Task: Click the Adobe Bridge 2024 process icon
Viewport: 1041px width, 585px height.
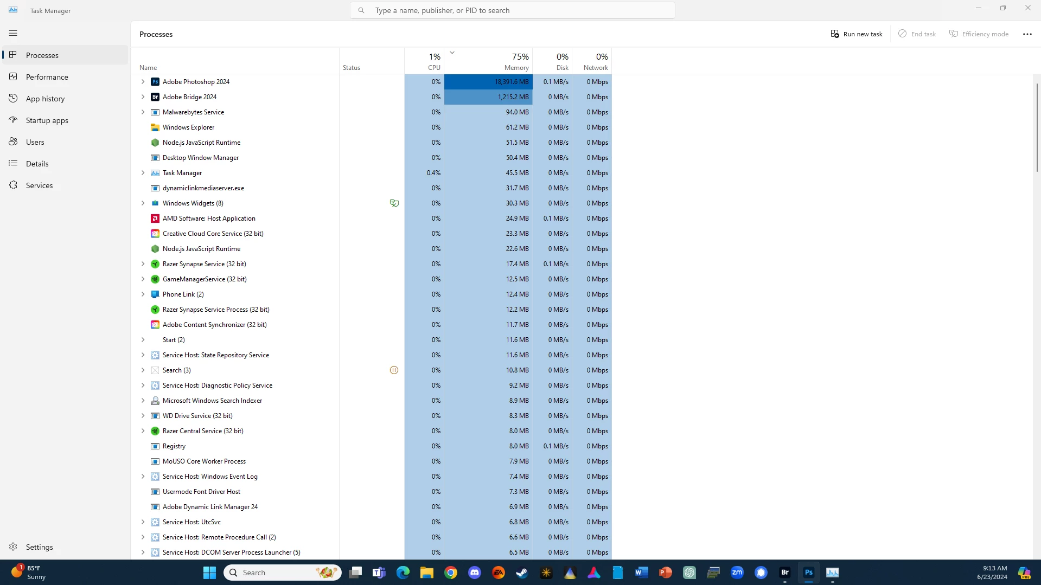Action: click(x=155, y=97)
